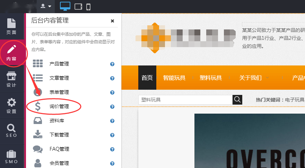Image resolution: width=305 pixels, height=168 pixels.
Task: Click the search magnifier button
Action: click(237, 100)
